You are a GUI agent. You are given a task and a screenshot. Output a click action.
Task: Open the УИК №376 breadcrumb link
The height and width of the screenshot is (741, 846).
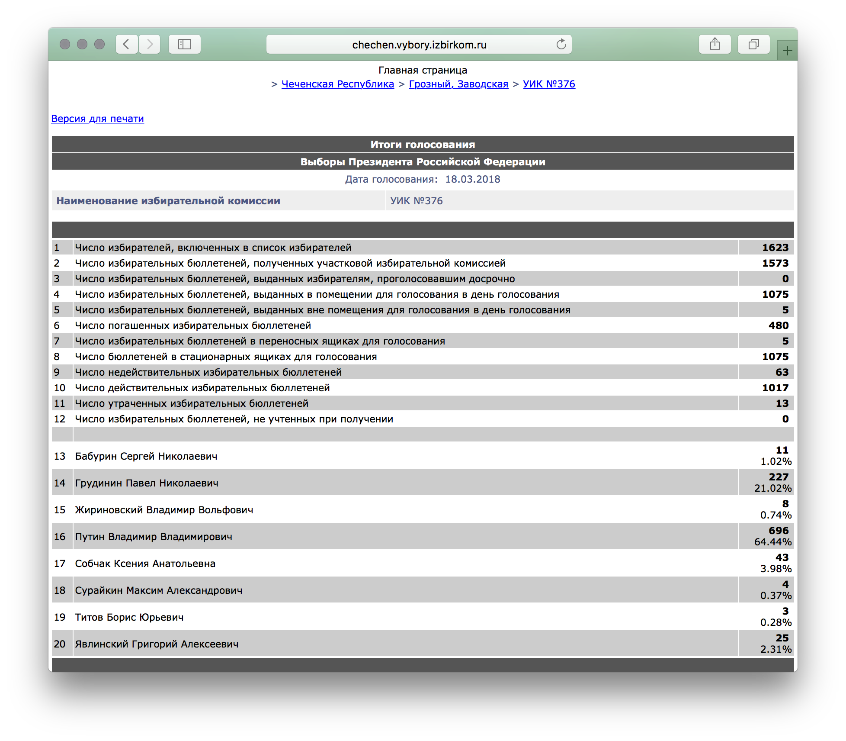click(549, 84)
